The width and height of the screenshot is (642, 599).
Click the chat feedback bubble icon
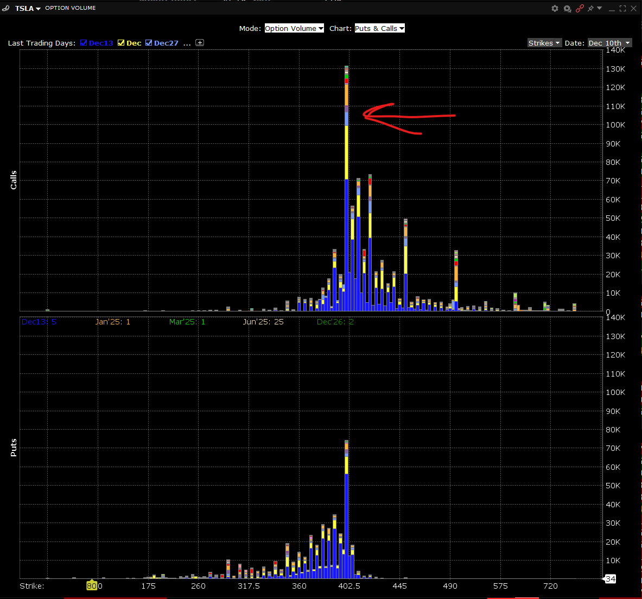click(x=567, y=8)
